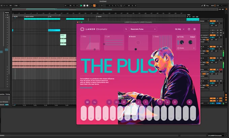The width and height of the screenshot is (229, 138).
Task: Click the red arm button on mixer track
Action: [x=221, y=70]
